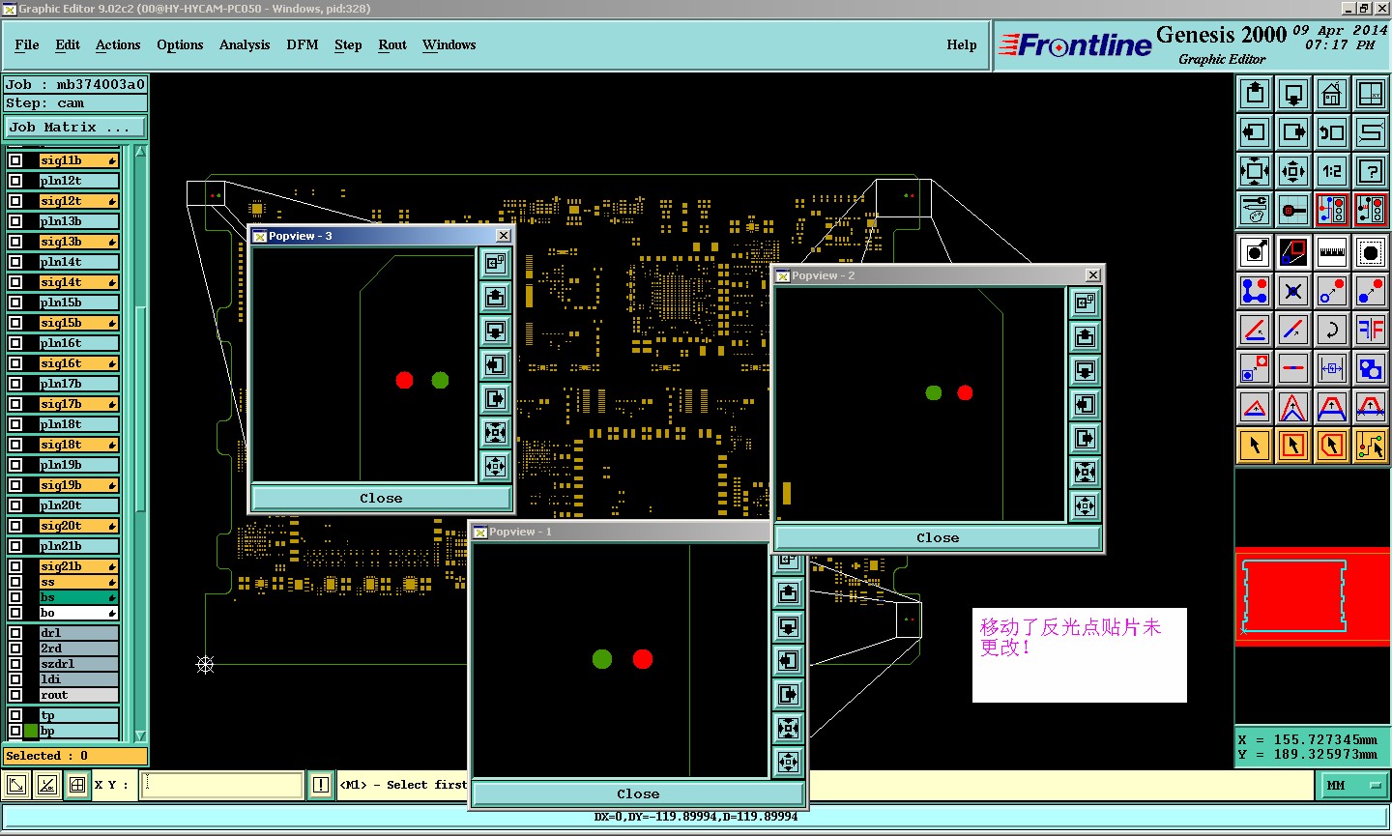Select the 2rd layer name
The image size is (1392, 836).
coord(78,649)
